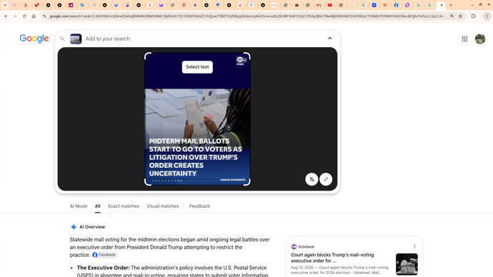Switch to the red flame tab
This screenshot has width=493, height=277.
pos(26,5)
